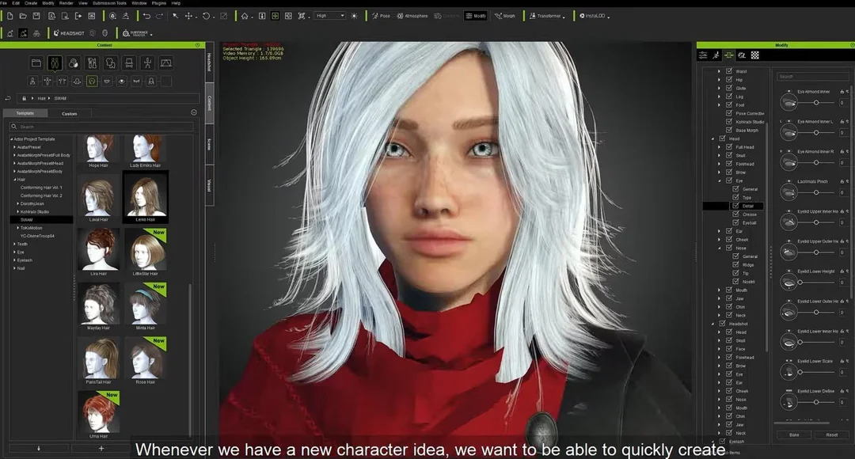Screen dimensions: 855x459
Task: Redo the last undone action
Action: pos(159,17)
